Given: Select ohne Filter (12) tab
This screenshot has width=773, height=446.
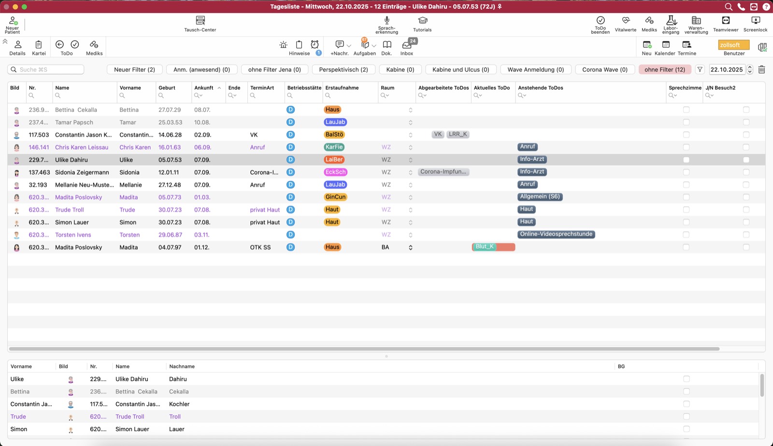Looking at the screenshot, I should pos(665,70).
